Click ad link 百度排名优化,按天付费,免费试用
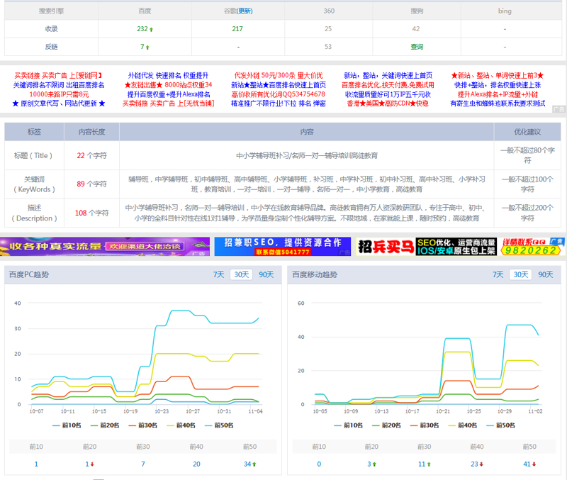The height and width of the screenshot is (480, 567). coord(388,85)
